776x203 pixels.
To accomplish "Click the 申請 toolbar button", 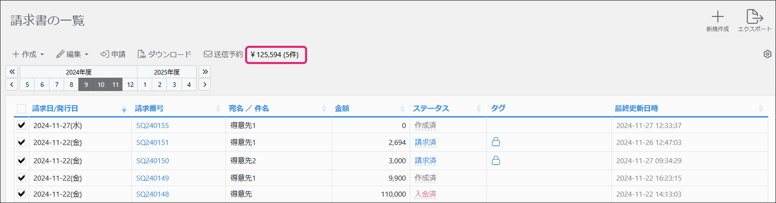I will coord(113,54).
